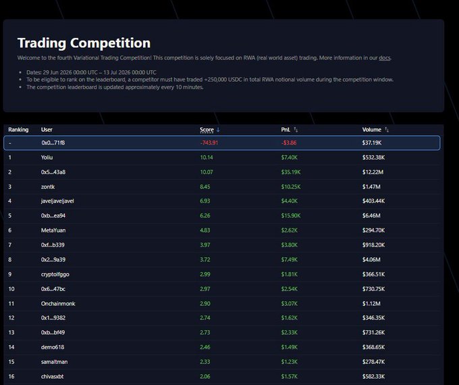
Task: Click the Ranking column header
Action: coord(18,130)
